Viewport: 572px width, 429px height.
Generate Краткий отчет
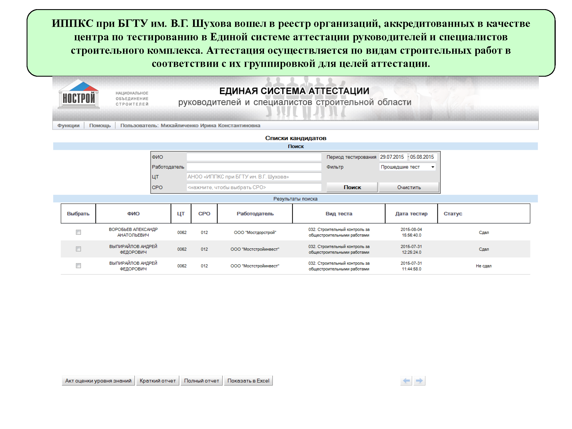[158, 381]
